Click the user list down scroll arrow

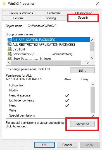click(92, 58)
